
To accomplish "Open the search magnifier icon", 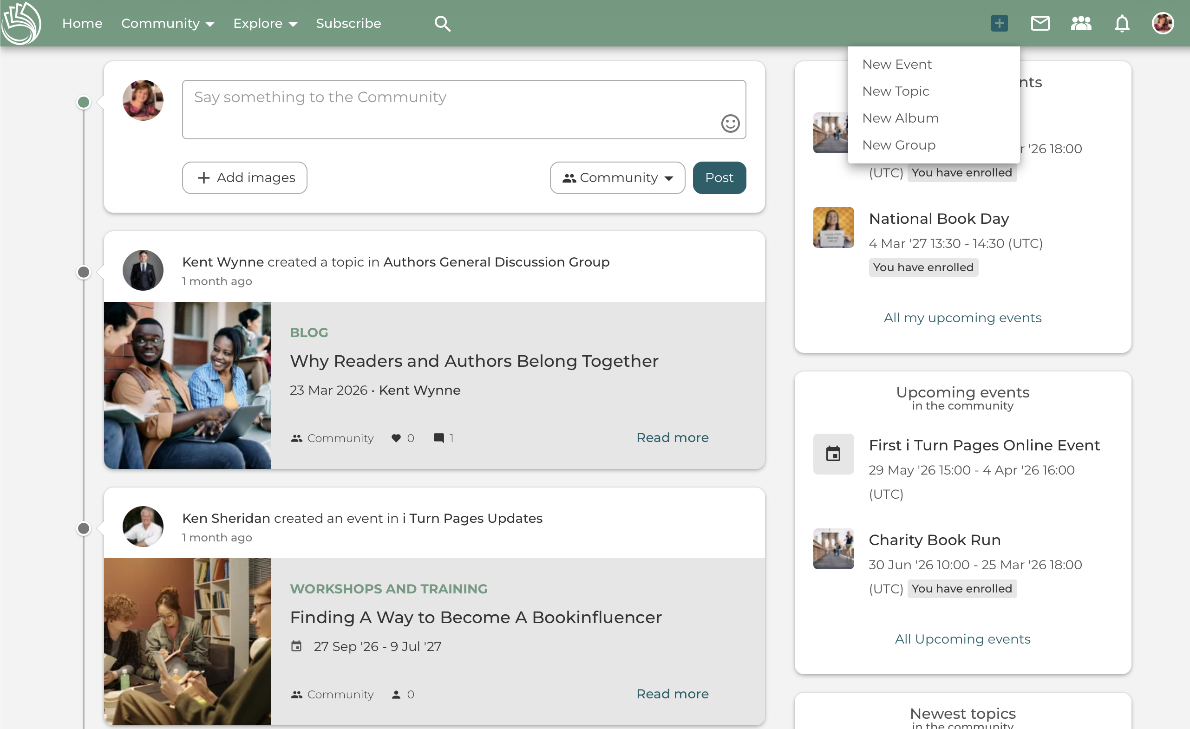I will click(442, 23).
